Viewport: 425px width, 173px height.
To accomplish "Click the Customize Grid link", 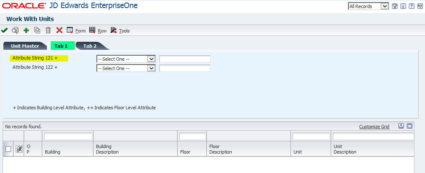I will click(374, 127).
